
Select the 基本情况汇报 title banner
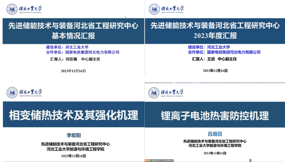[x=73, y=31]
